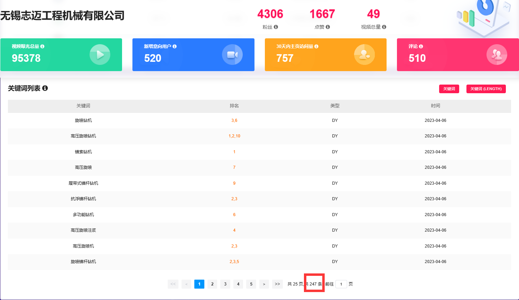Select page 1 in pagination
The width and height of the screenshot is (519, 300).
click(x=199, y=284)
